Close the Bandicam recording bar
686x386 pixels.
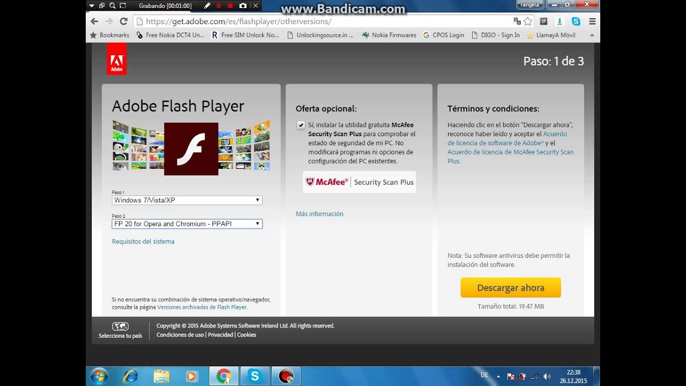(x=256, y=6)
